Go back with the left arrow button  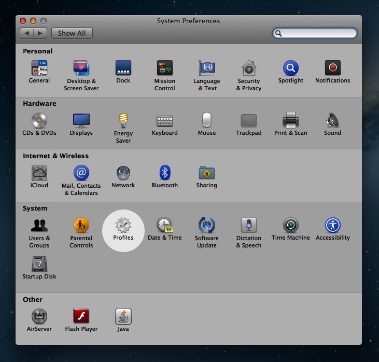click(26, 33)
